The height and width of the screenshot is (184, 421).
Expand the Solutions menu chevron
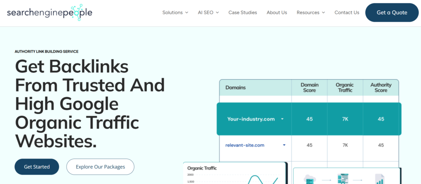tap(187, 13)
